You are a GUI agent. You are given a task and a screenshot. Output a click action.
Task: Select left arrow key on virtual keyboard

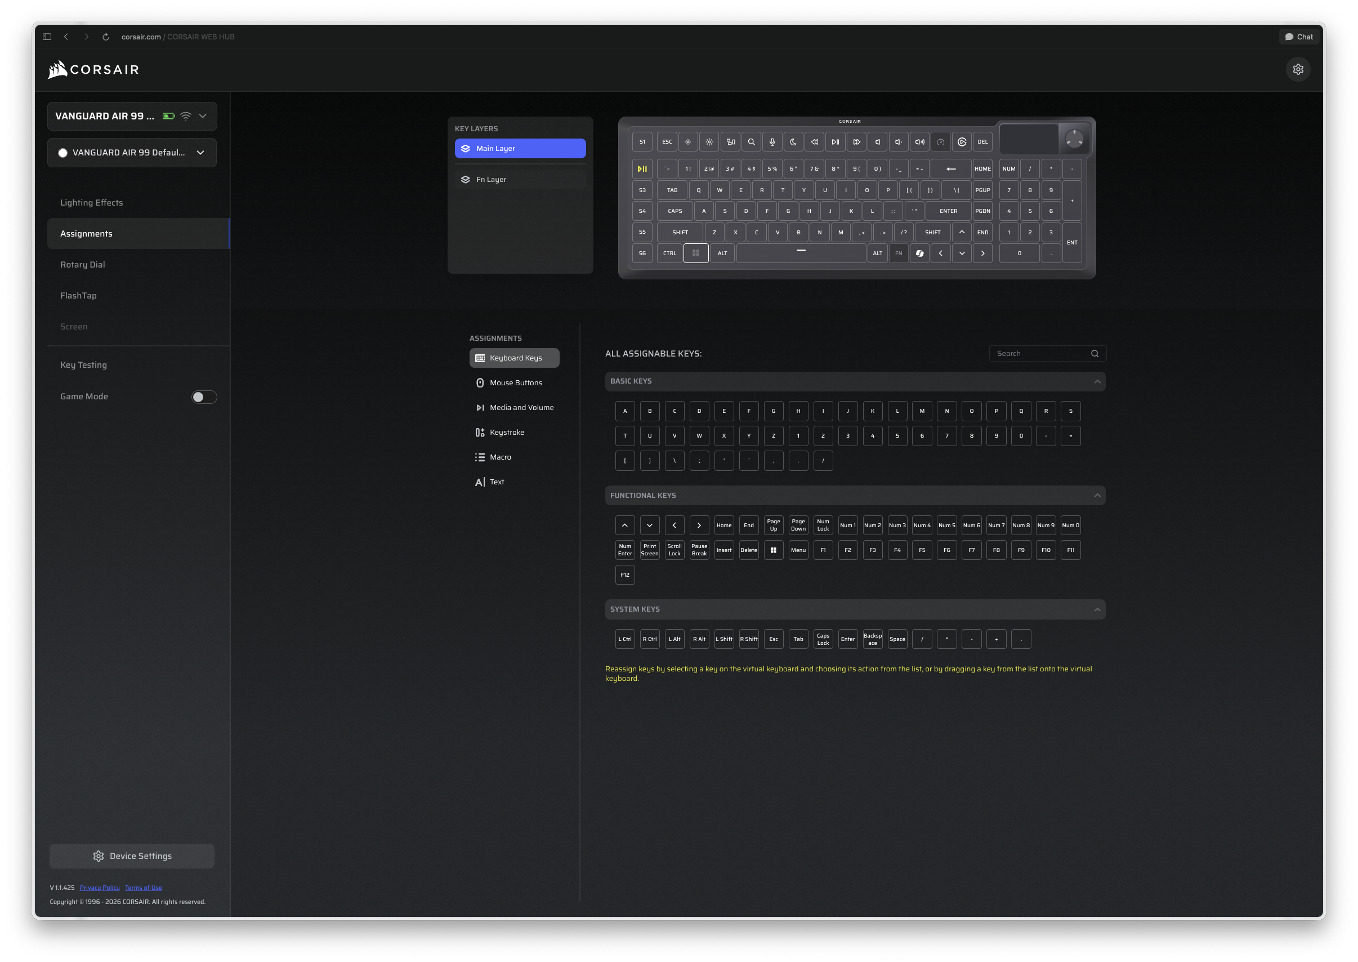point(941,253)
